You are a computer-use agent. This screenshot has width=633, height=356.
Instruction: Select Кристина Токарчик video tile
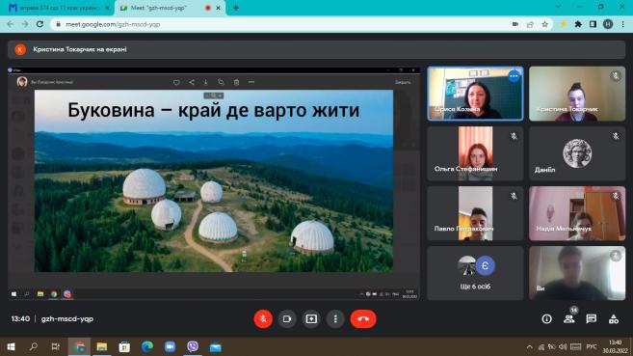577,94
